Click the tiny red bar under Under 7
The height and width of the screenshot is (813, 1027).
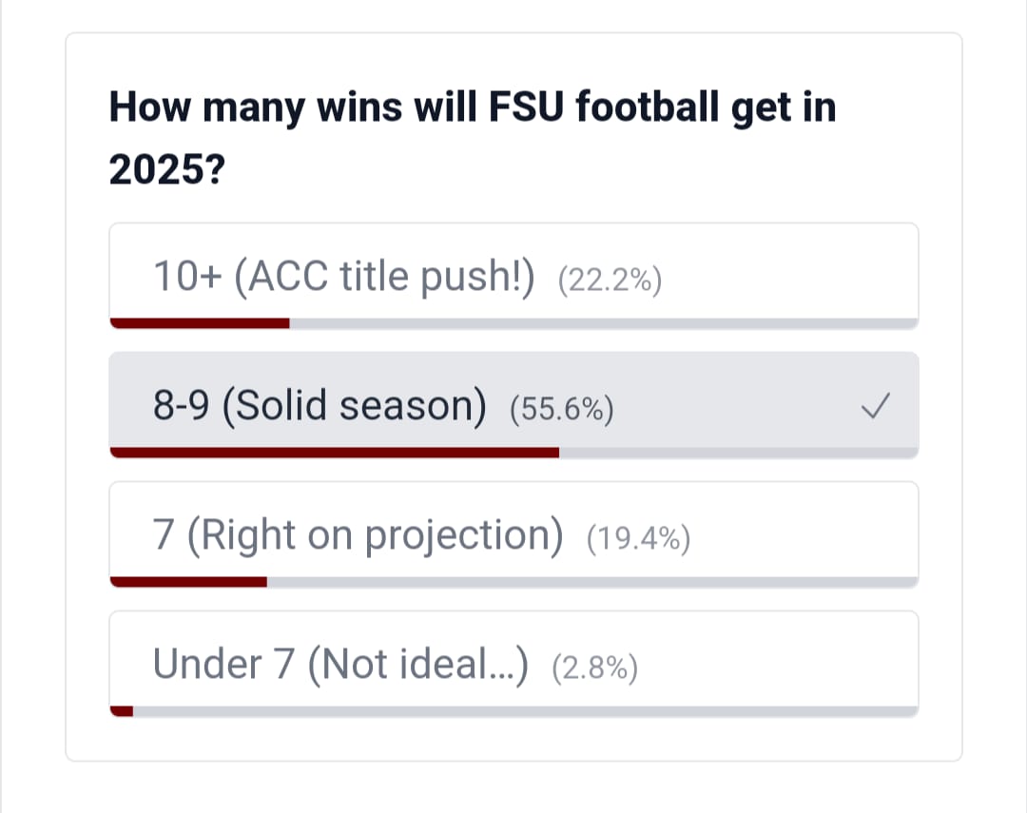pyautogui.click(x=122, y=710)
